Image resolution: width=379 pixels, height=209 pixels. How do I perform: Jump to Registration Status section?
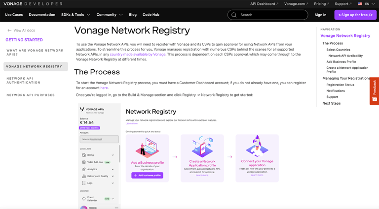point(341,85)
